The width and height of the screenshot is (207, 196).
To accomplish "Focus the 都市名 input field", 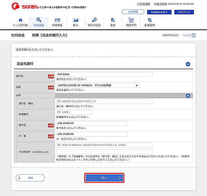I will (x=92, y=123).
